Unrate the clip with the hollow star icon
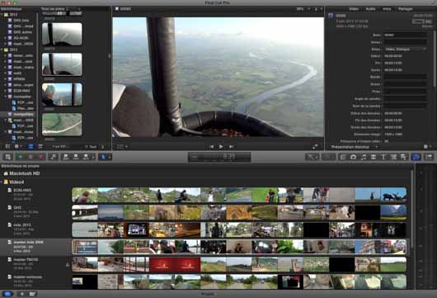437x298 pixels. 31,157
